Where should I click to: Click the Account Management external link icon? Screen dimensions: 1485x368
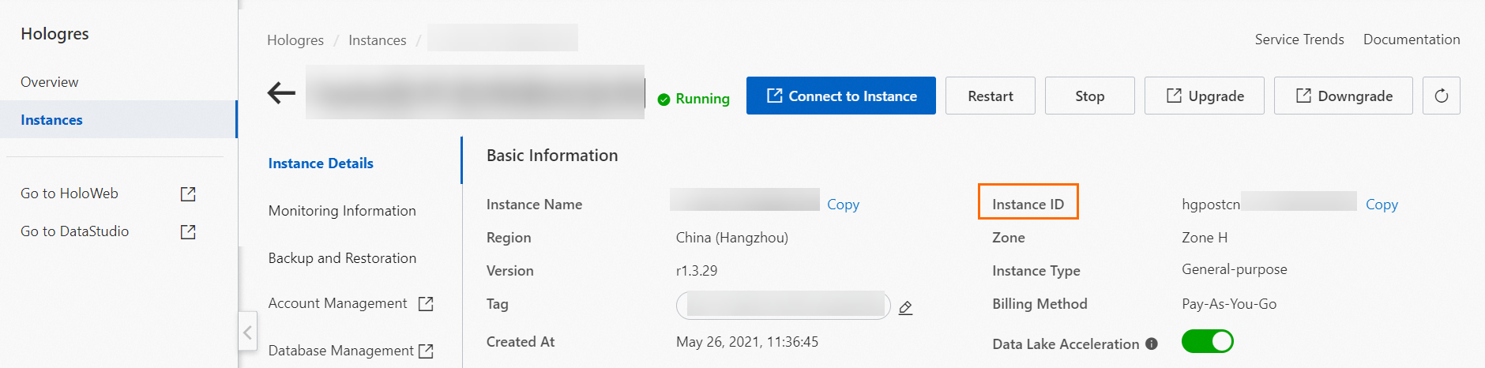(426, 303)
